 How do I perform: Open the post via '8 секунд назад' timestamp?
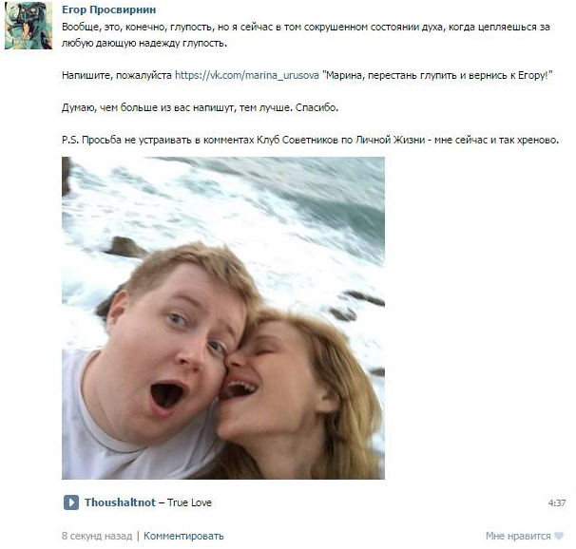click(x=97, y=536)
